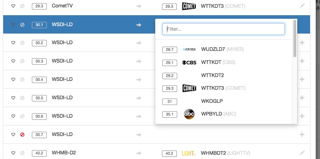
Task: Click the ABC logo in dropdown list
Action: click(189, 114)
